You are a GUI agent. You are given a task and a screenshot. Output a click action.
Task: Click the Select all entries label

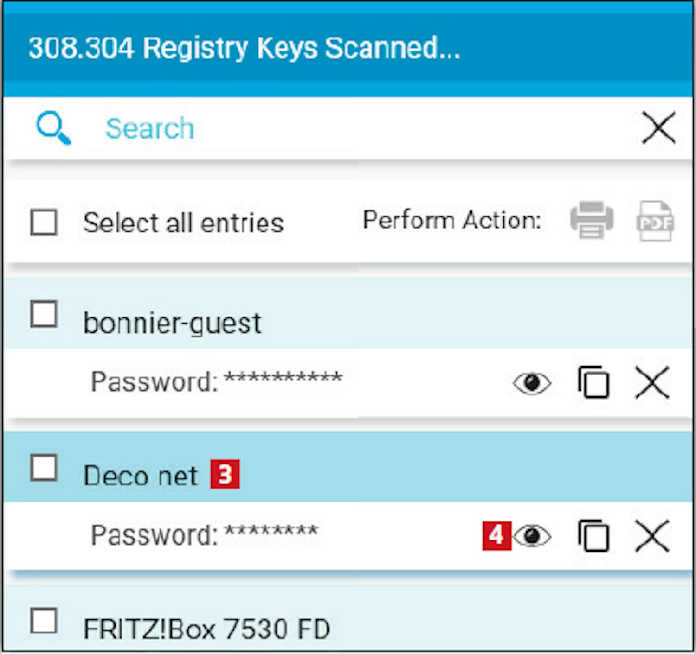183,223
